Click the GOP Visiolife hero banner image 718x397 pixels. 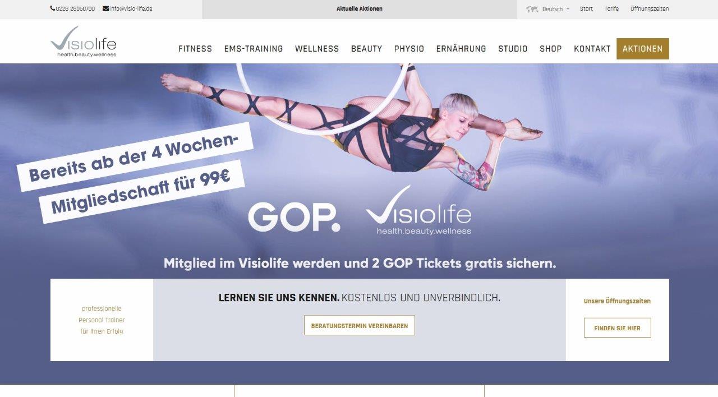(x=359, y=171)
